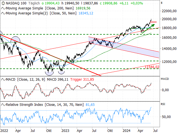178x133 pixels.
Task: Click the $ currency symbol on price axis
Action: (x=162, y=3)
